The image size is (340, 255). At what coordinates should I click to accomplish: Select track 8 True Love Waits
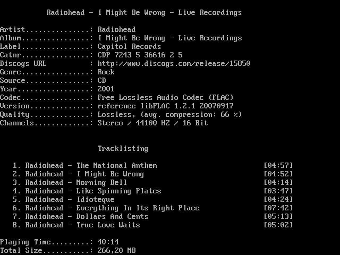click(x=82, y=225)
